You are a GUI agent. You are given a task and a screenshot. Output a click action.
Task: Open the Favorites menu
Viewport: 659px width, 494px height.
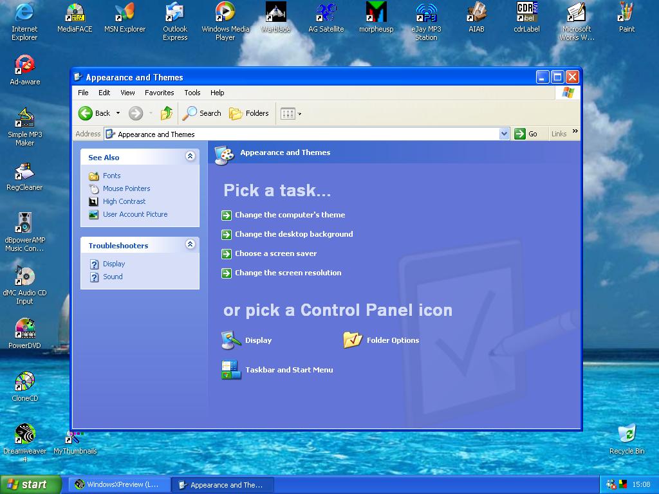[x=159, y=93]
